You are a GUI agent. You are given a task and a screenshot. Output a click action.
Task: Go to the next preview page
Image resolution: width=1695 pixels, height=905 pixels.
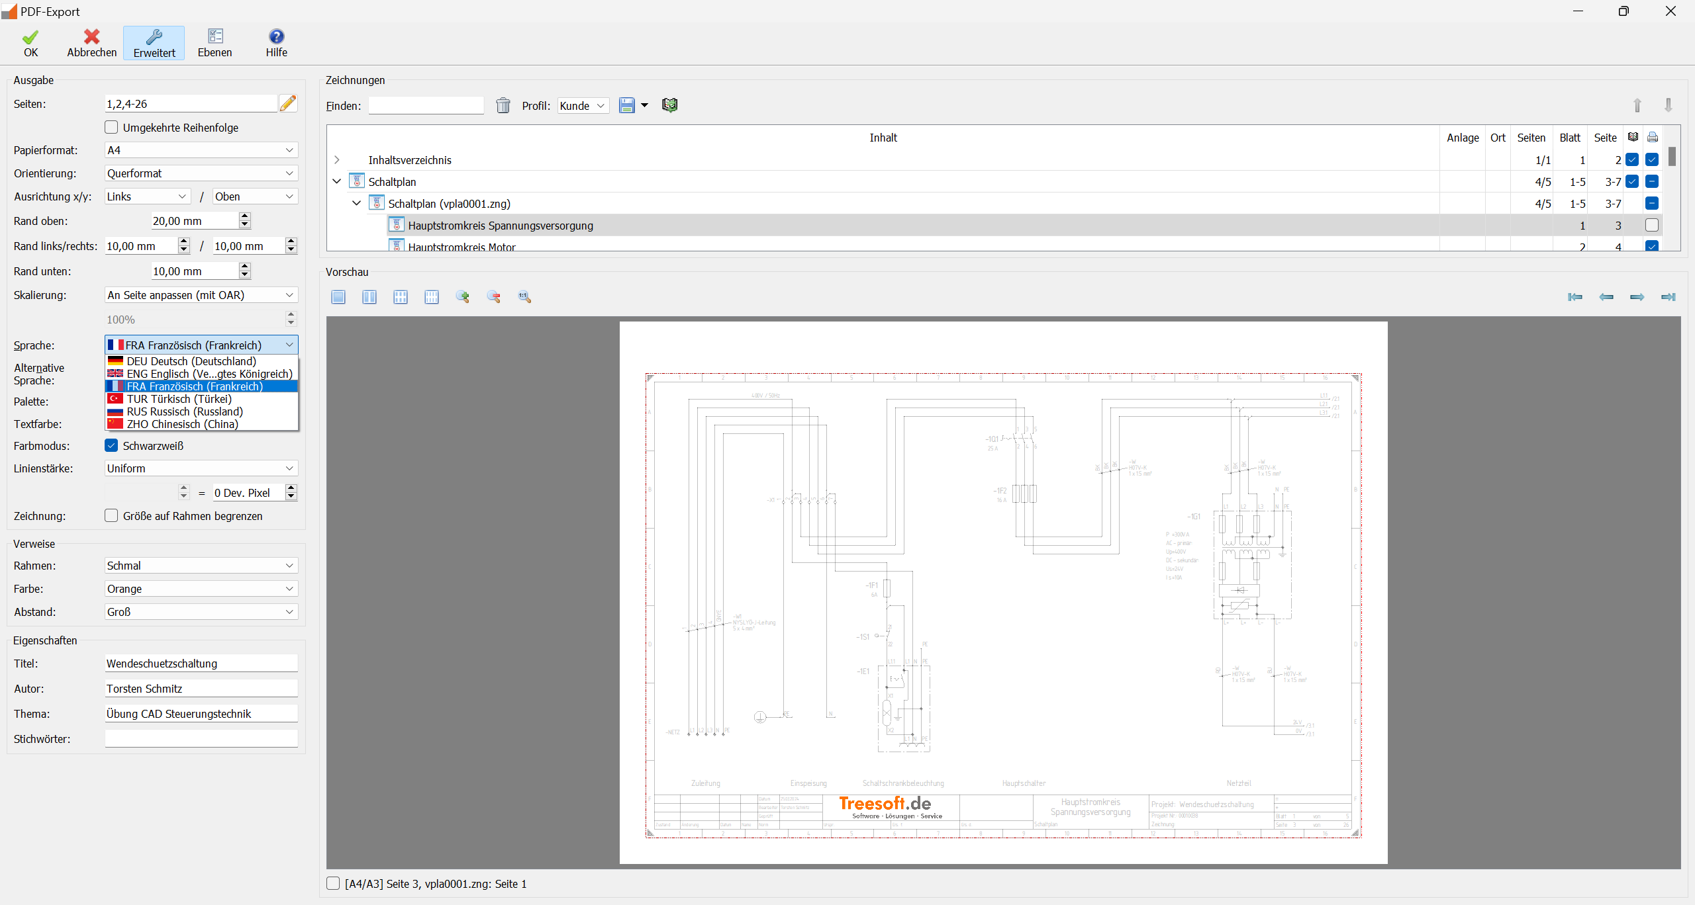pos(1637,297)
